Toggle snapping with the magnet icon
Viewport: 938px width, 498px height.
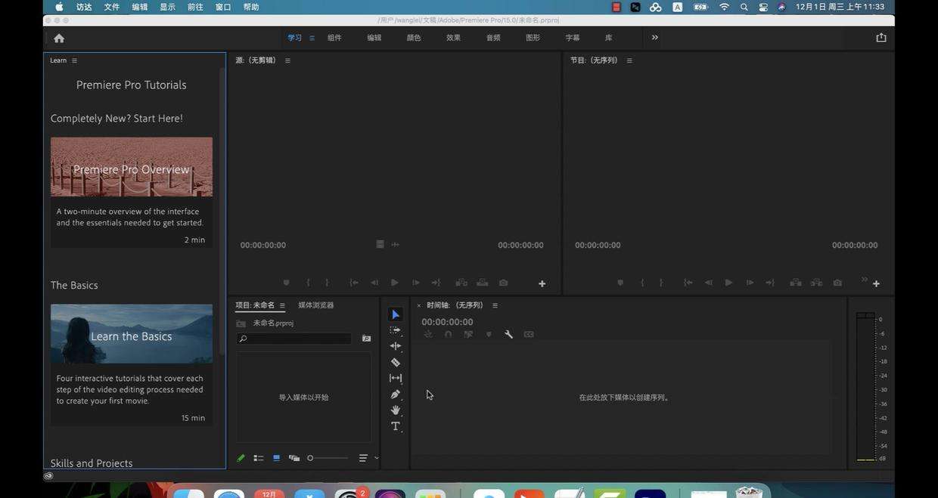[448, 333]
